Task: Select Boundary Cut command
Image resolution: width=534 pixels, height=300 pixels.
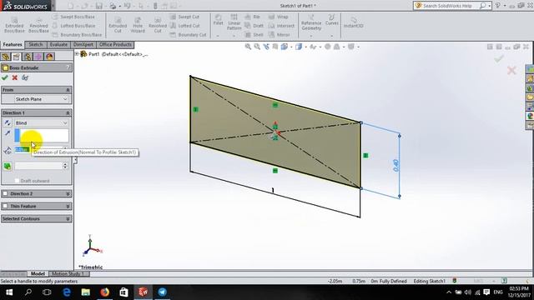Action: 188,35
